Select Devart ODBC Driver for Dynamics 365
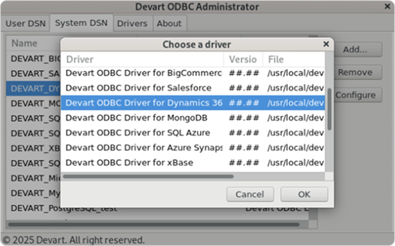395x246 pixels. pos(193,103)
